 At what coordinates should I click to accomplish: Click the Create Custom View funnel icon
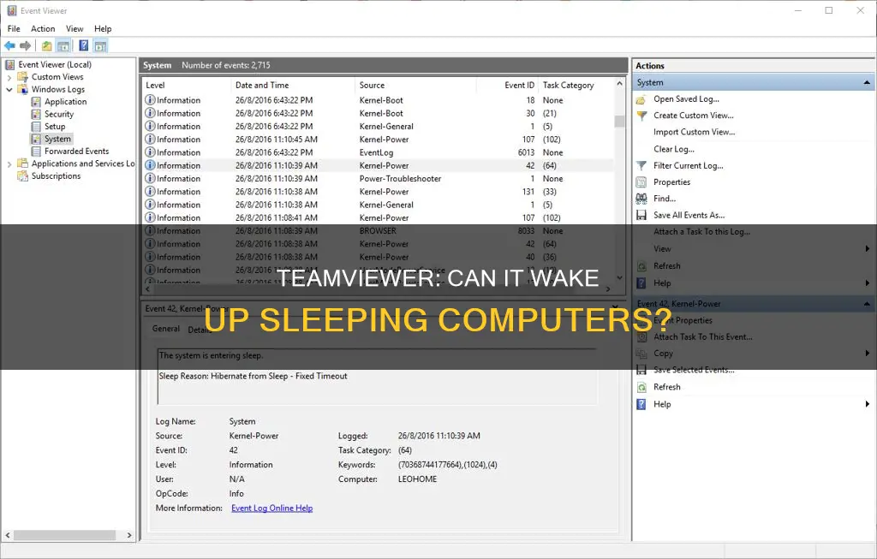[641, 116]
